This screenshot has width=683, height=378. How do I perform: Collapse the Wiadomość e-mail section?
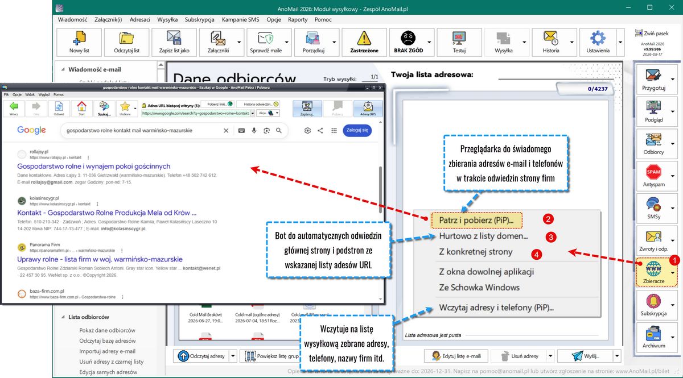(63, 70)
